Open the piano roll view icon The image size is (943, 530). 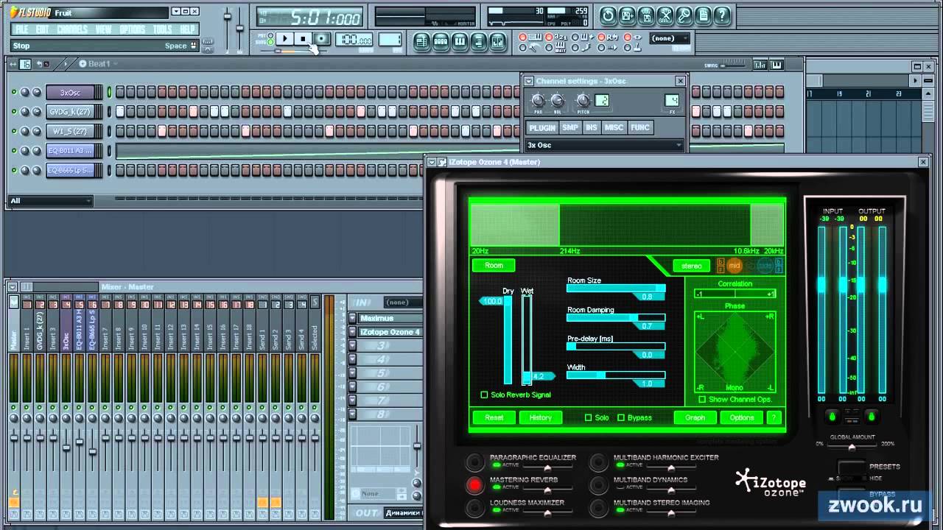click(460, 41)
